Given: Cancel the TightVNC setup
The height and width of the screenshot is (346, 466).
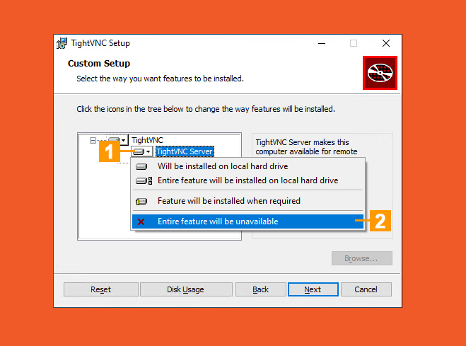Looking at the screenshot, I should [366, 289].
